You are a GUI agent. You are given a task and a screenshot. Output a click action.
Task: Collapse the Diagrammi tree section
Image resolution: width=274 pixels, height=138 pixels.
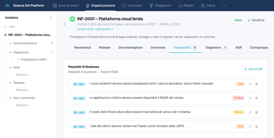(x=10, y=52)
